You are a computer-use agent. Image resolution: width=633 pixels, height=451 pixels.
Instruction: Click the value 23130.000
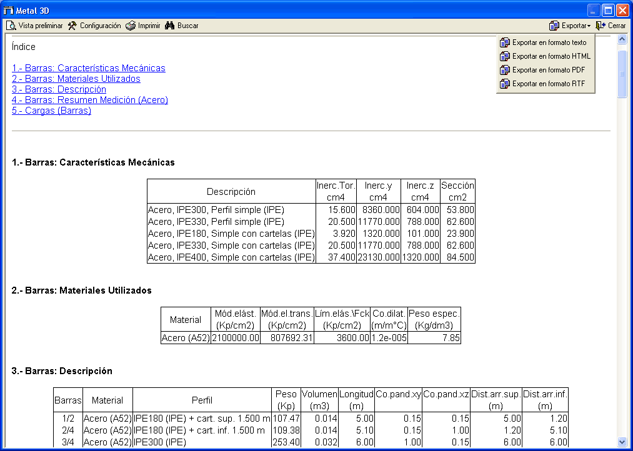click(378, 257)
